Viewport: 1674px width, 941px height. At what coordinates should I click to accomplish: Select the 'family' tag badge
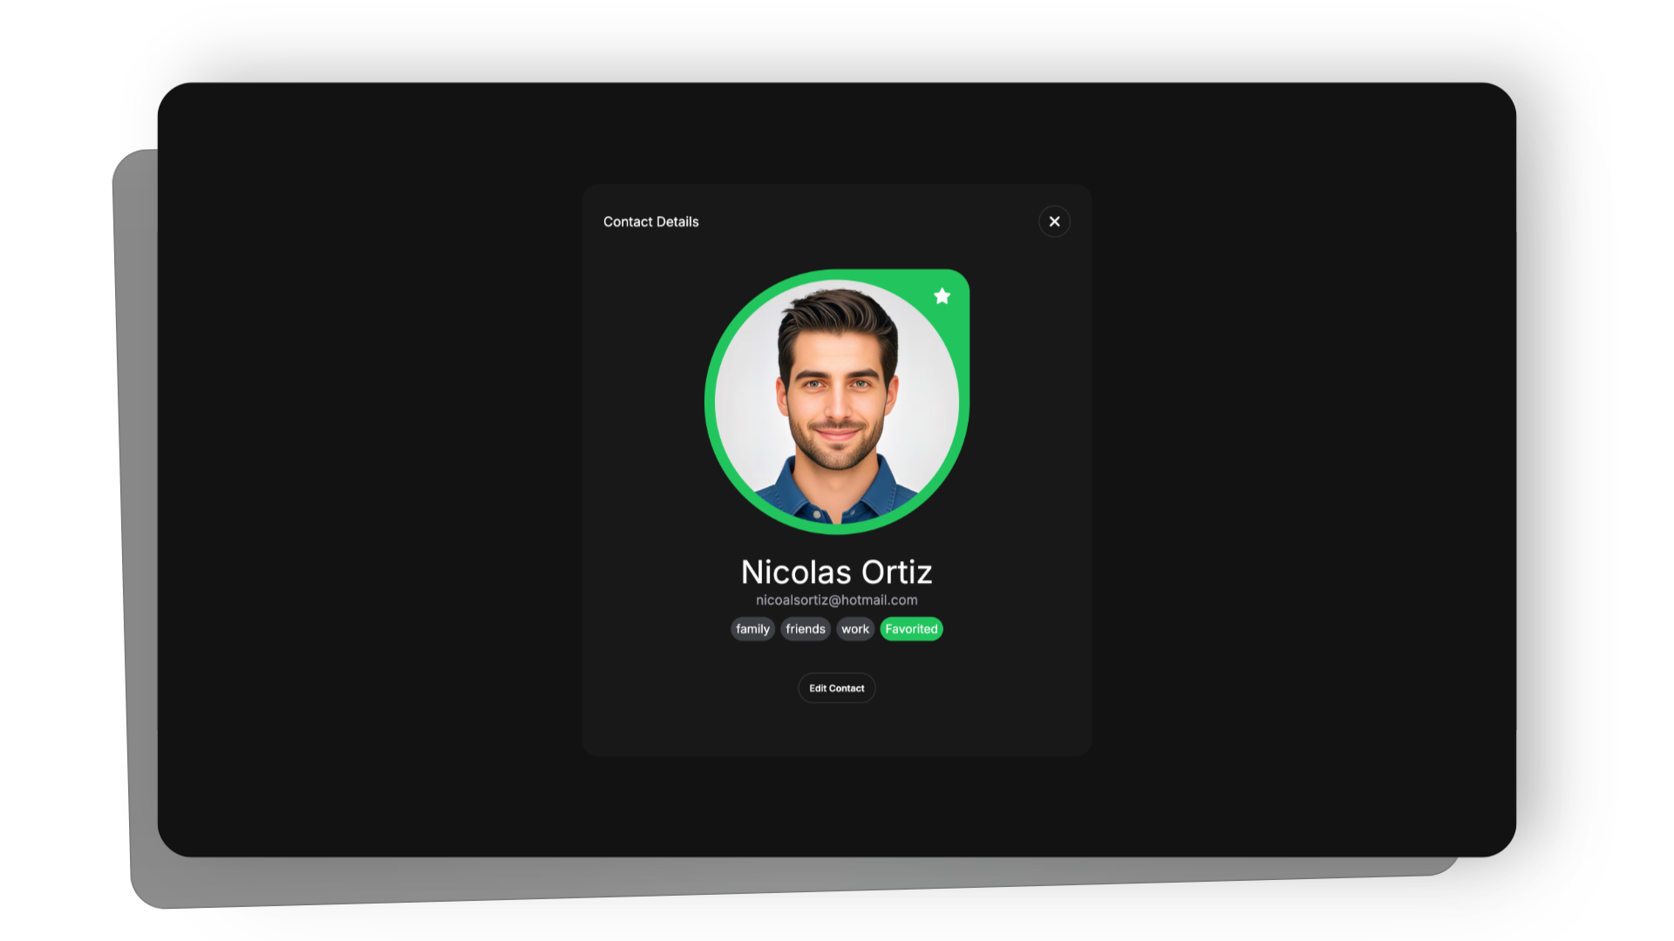point(752,628)
